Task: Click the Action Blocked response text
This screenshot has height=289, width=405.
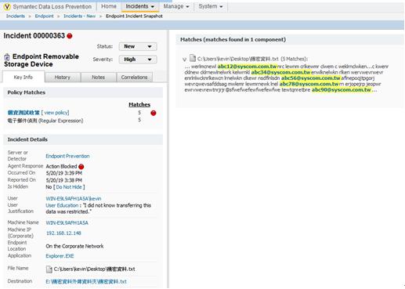Action: pyautogui.click(x=61, y=167)
